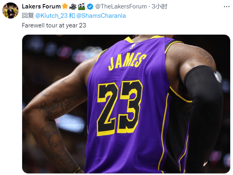
Task: Open the three-dot more options menu
Action: (x=227, y=7)
